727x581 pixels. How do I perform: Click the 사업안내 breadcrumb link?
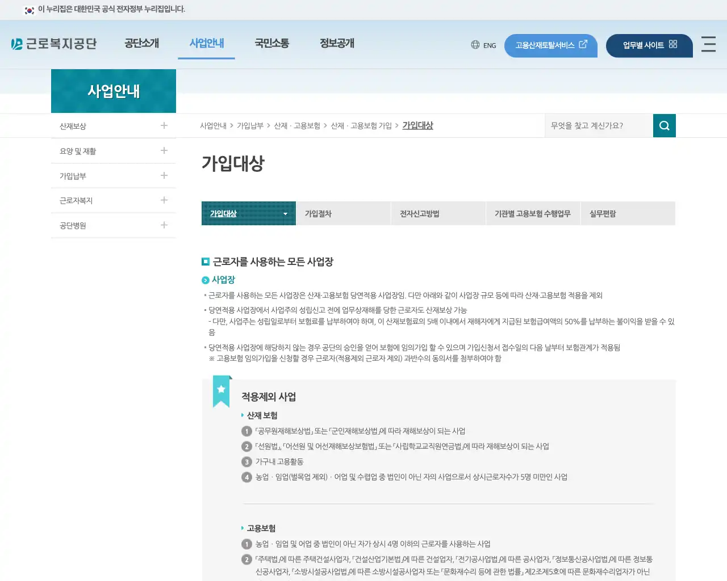pos(213,125)
